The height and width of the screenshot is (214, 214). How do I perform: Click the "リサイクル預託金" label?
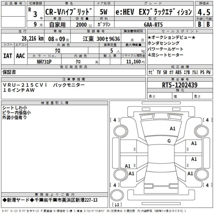[133, 56]
